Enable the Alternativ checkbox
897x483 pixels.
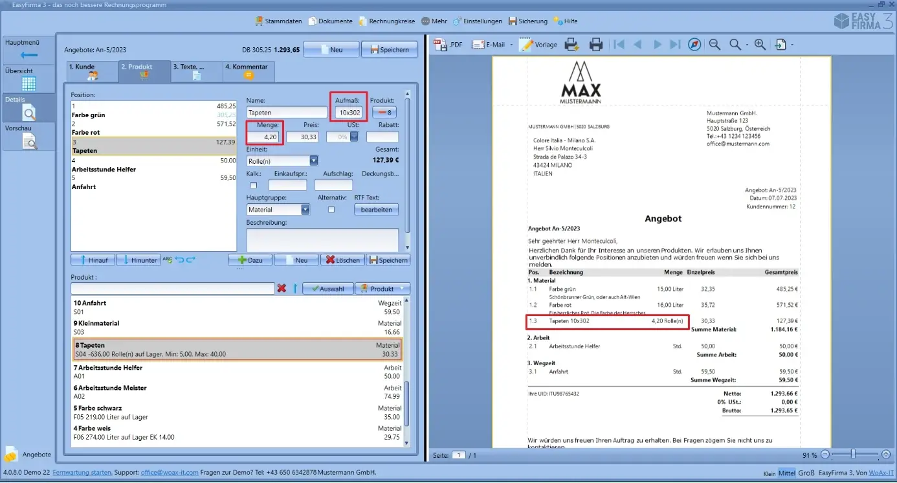pos(331,210)
